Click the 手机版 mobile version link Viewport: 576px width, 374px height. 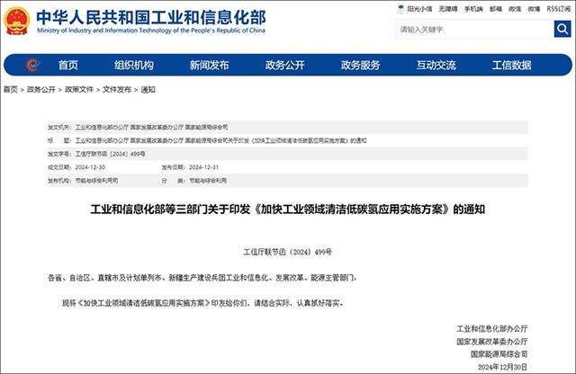click(x=473, y=9)
